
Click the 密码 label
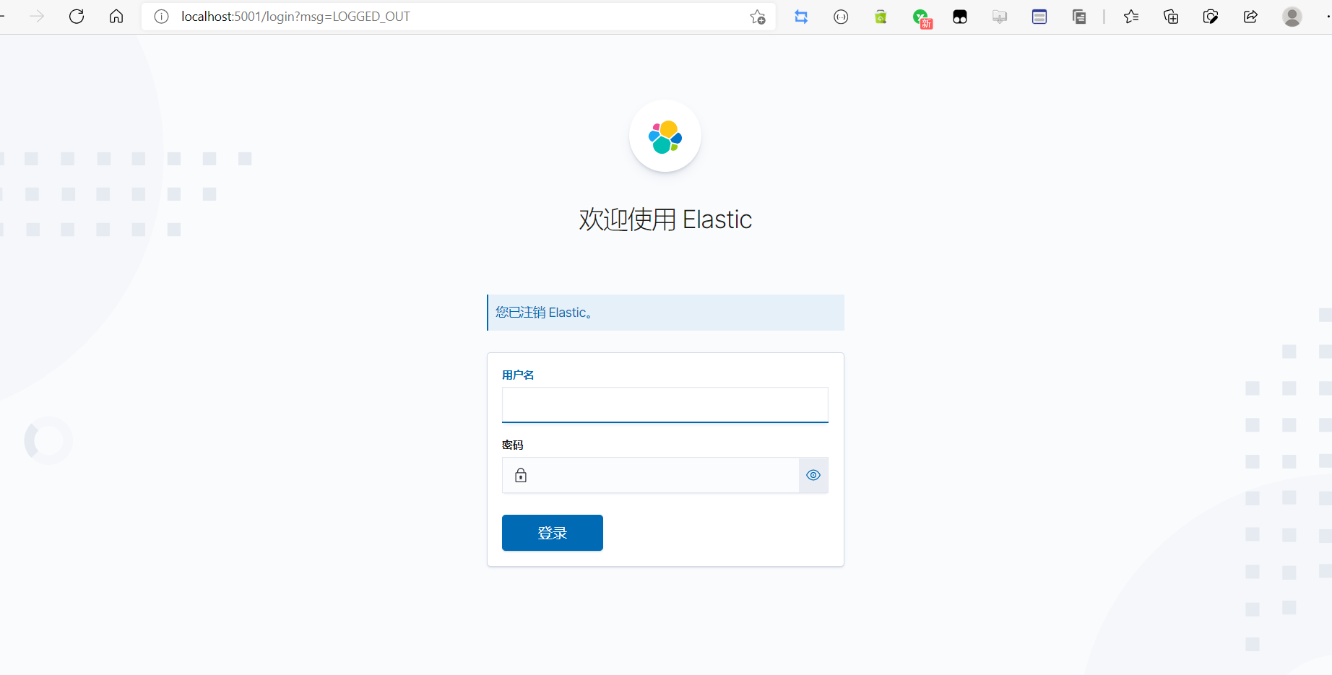point(513,445)
